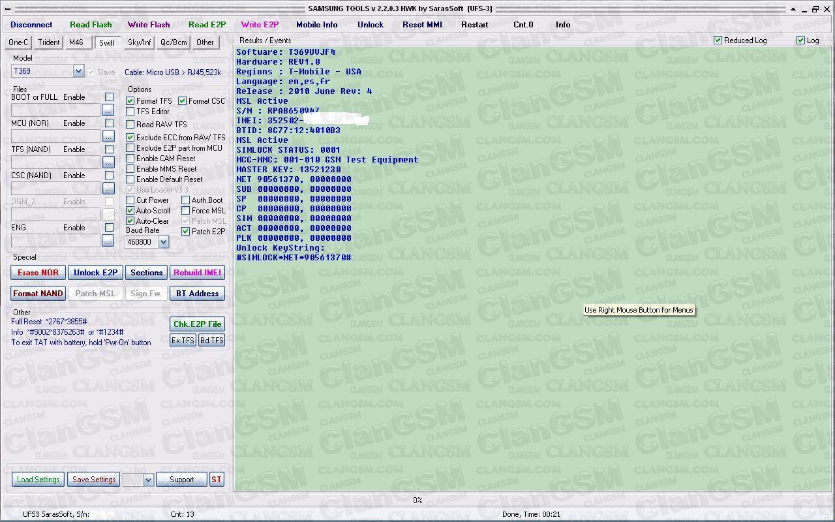Switch to the One-C tab

[x=18, y=42]
